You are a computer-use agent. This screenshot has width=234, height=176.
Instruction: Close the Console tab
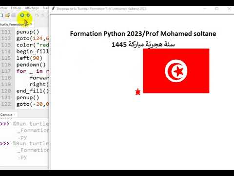(15, 115)
